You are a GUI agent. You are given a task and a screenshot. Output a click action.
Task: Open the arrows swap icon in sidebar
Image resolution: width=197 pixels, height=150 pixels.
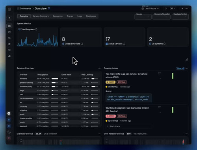click(x=9, y=38)
